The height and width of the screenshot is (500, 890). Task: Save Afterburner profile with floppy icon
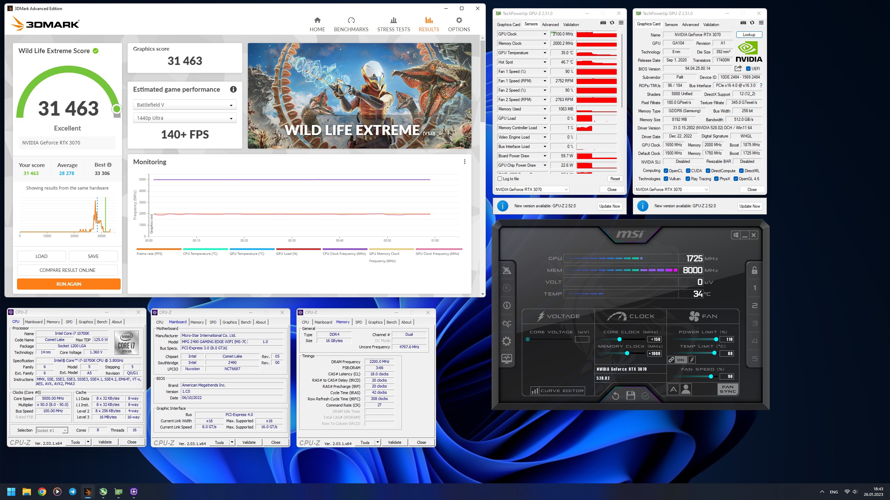point(631,396)
